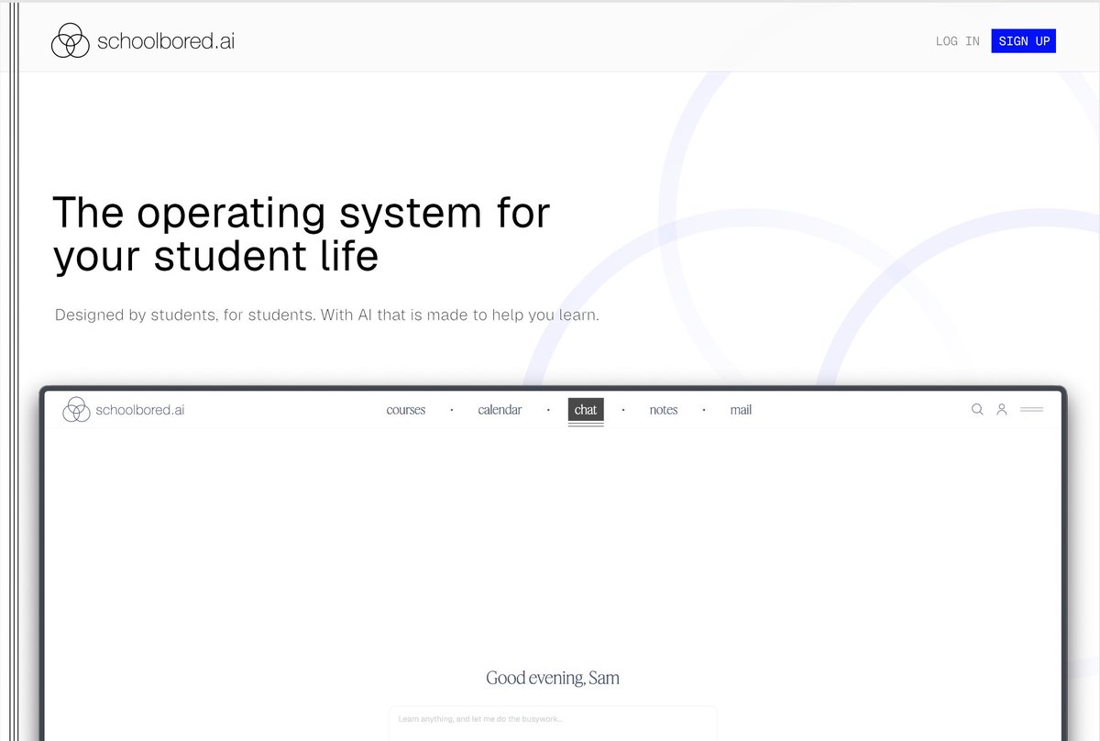Open the LOG IN link
1100x741 pixels.
click(x=957, y=41)
